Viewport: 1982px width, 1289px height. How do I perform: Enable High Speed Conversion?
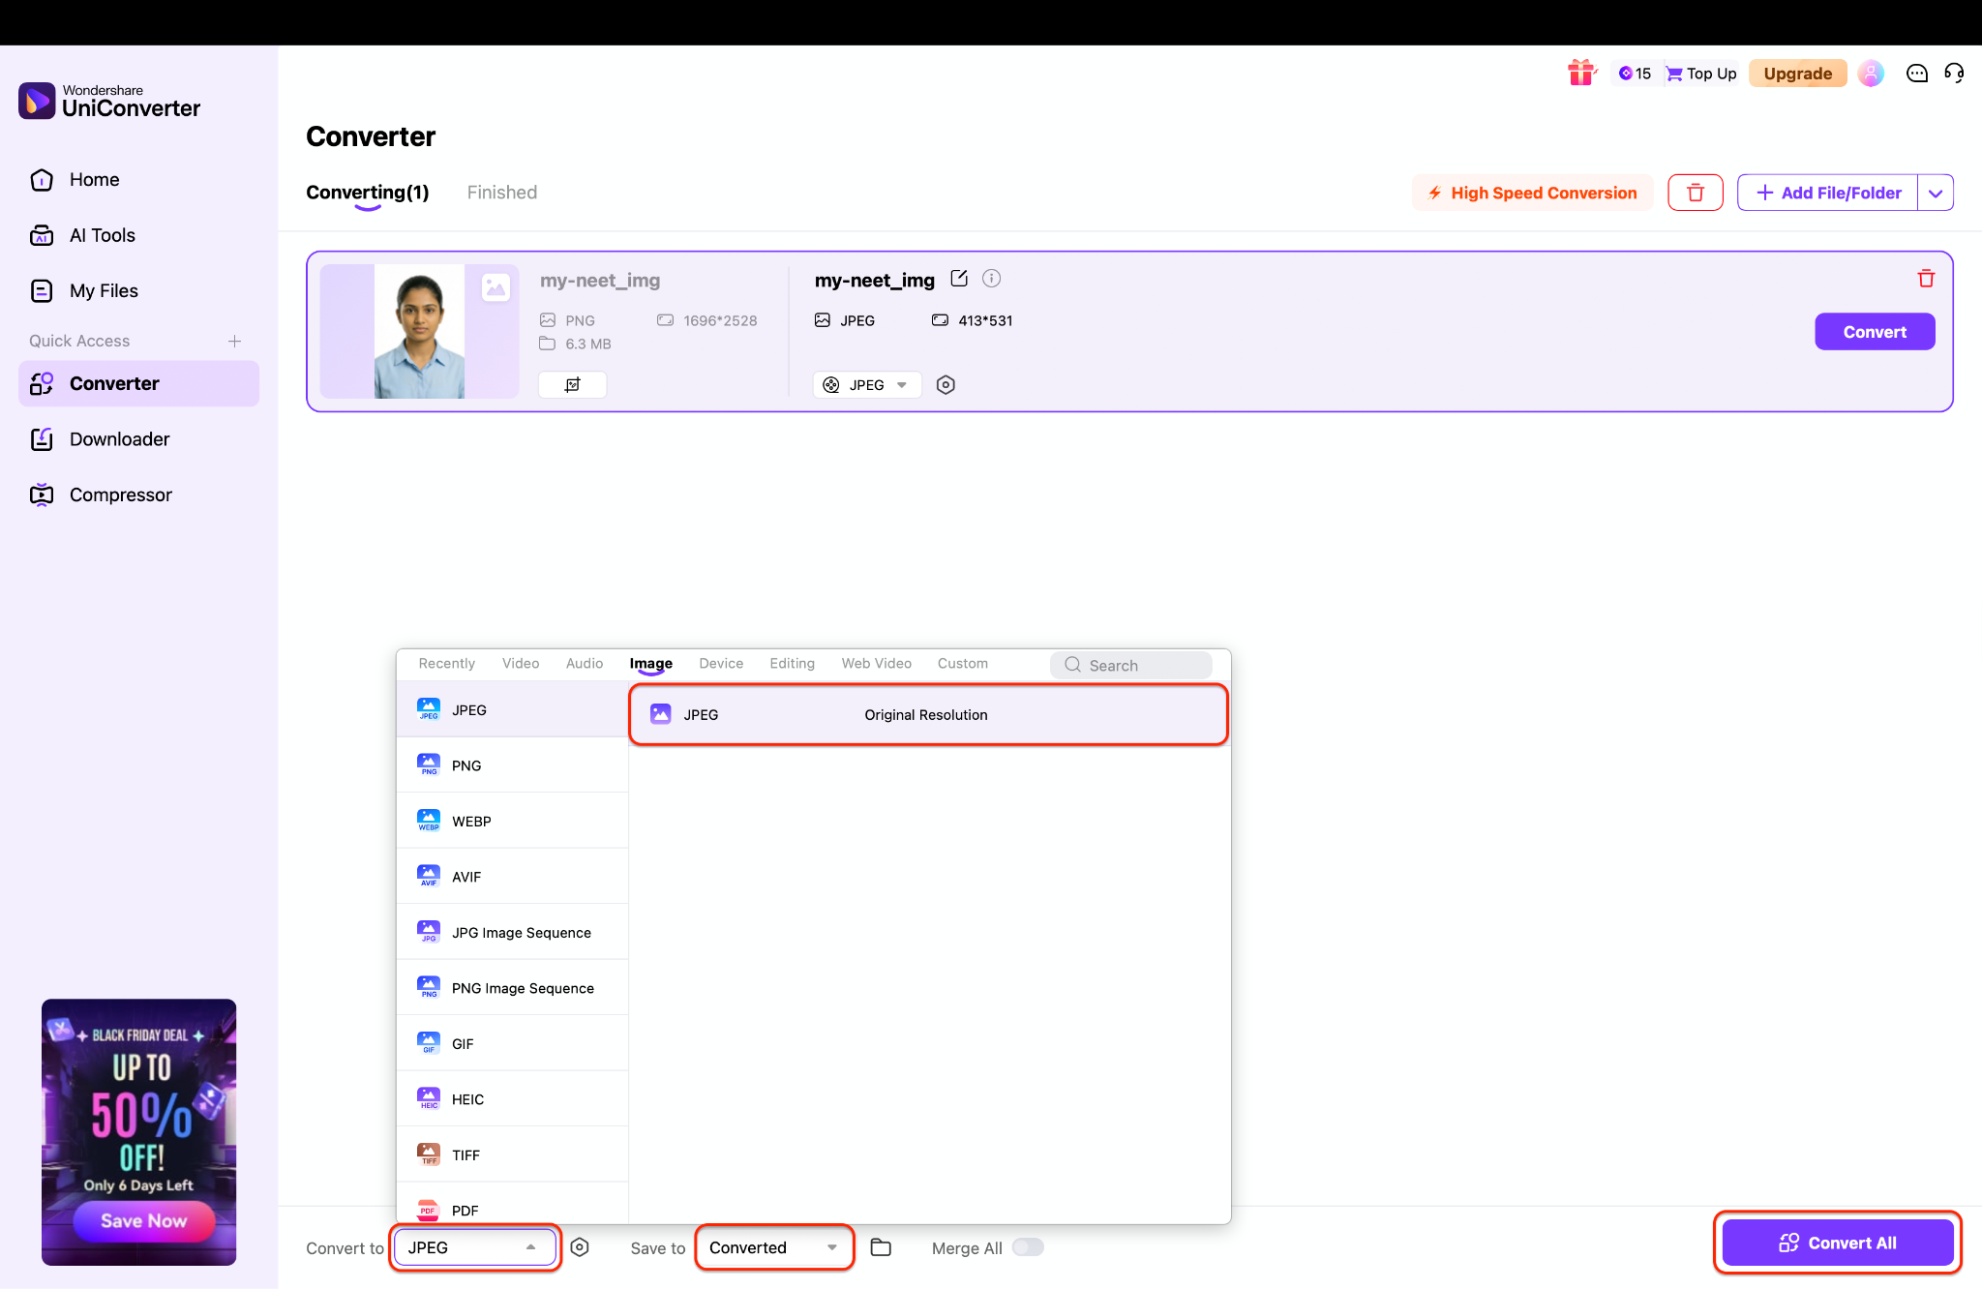[x=1531, y=193]
